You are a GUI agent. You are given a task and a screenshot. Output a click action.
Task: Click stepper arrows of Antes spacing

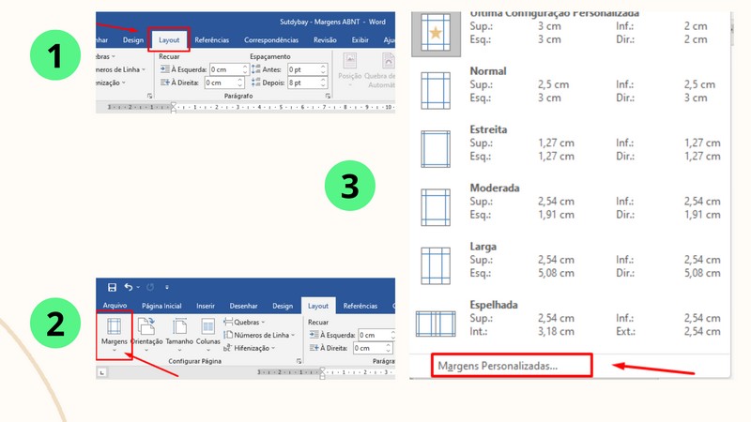323,69
